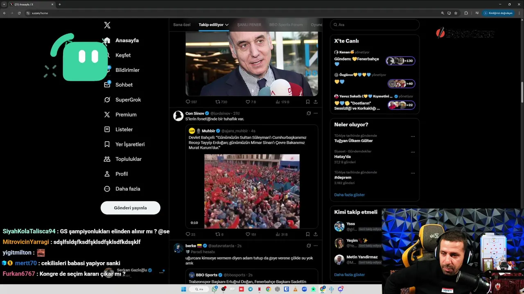Viewport: 524px width, 294px height.
Task: Share Con Sinov's post
Action: pos(316,234)
